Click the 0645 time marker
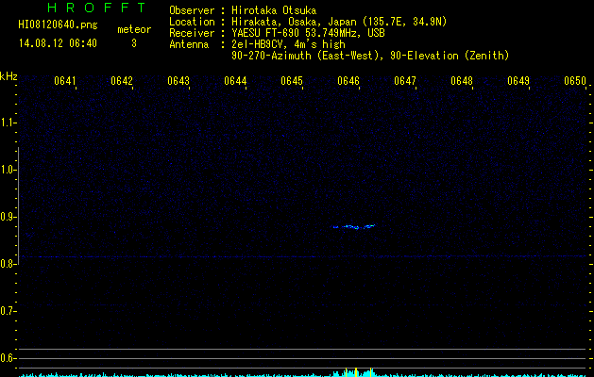This screenshot has width=594, height=377. point(292,81)
